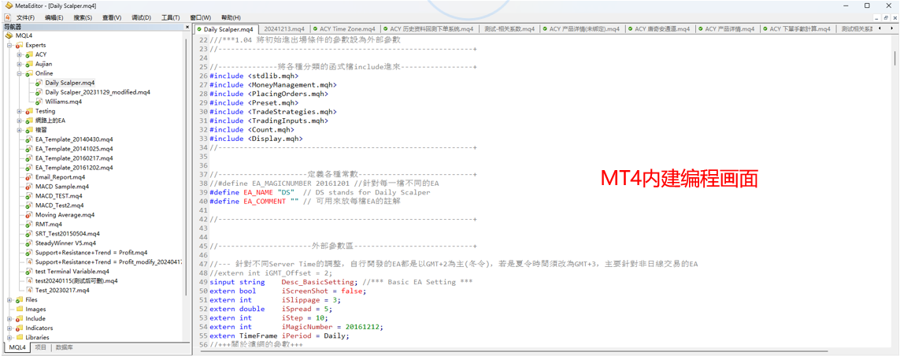Screen dimensions: 900x356
Task: Collapse the Experts folder
Action: pos(10,45)
